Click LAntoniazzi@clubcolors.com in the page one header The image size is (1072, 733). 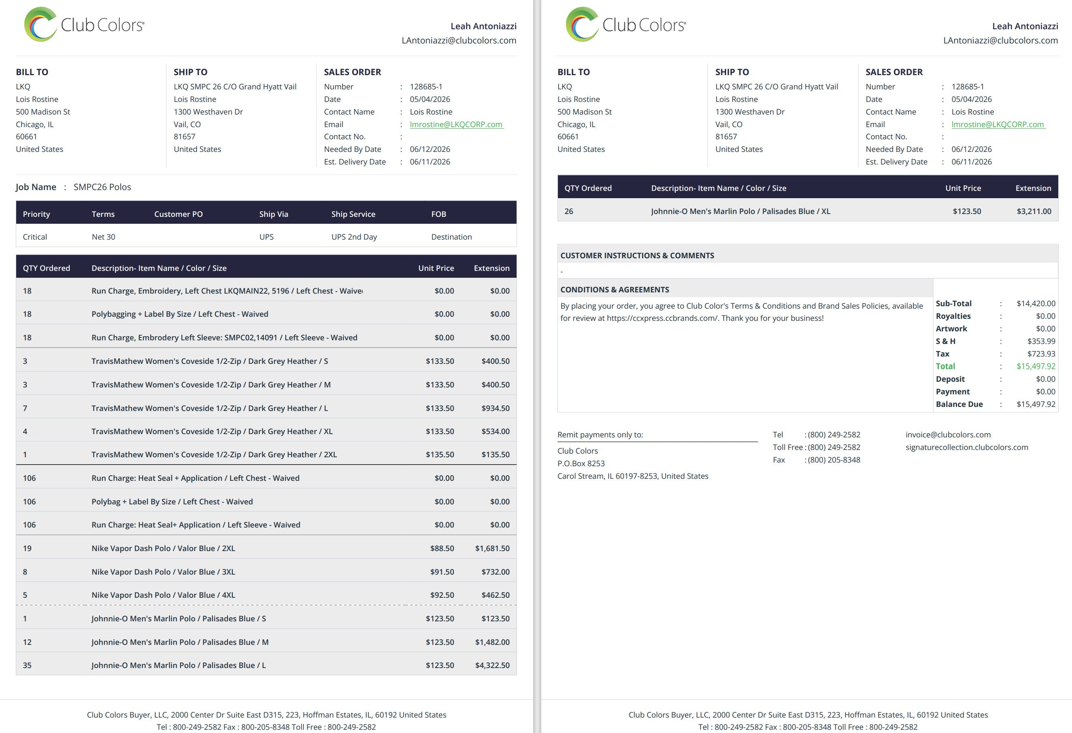click(459, 41)
